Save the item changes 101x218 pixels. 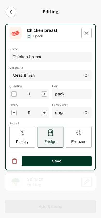click(x=57, y=161)
